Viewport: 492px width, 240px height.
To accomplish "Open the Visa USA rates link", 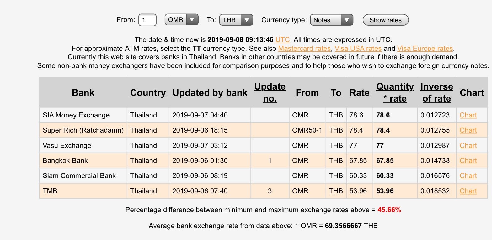I will 358,49.
